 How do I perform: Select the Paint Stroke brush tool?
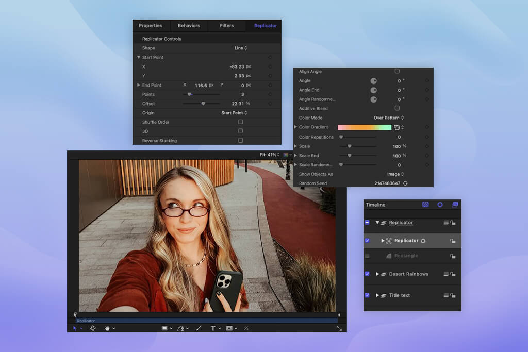[x=199, y=328]
